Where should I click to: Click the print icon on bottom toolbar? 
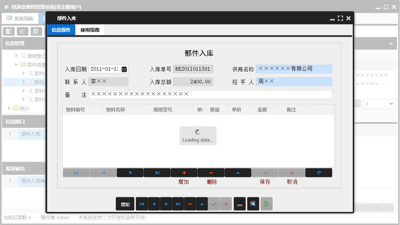click(x=239, y=204)
